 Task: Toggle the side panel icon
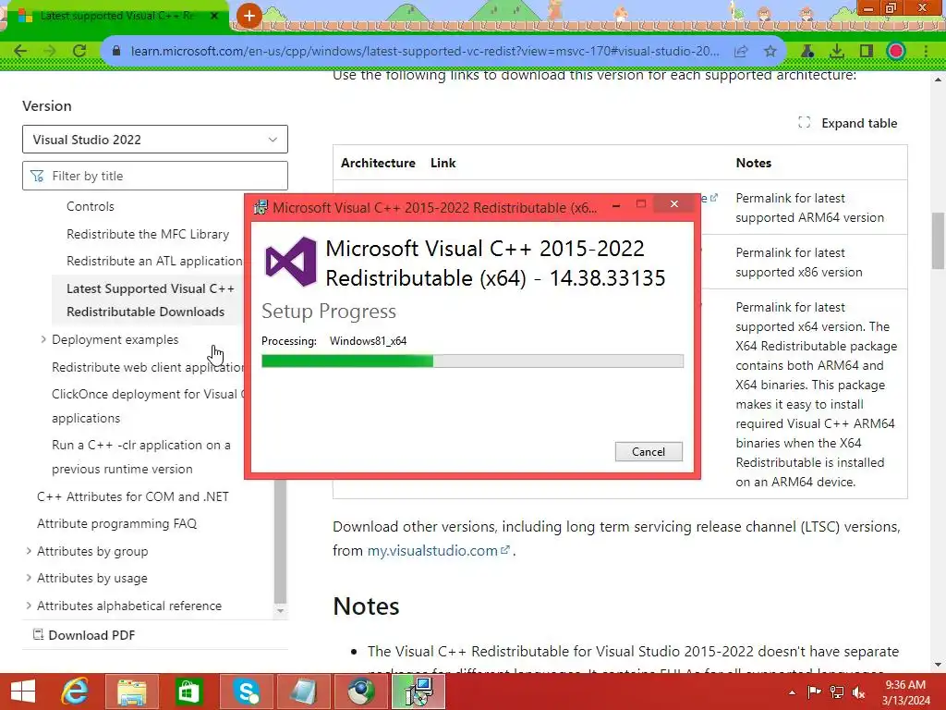(x=867, y=52)
